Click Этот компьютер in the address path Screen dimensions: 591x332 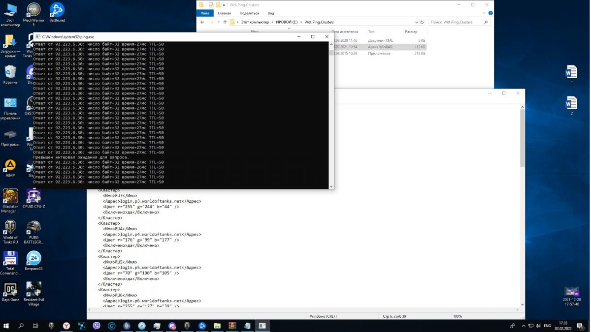pyautogui.click(x=255, y=22)
